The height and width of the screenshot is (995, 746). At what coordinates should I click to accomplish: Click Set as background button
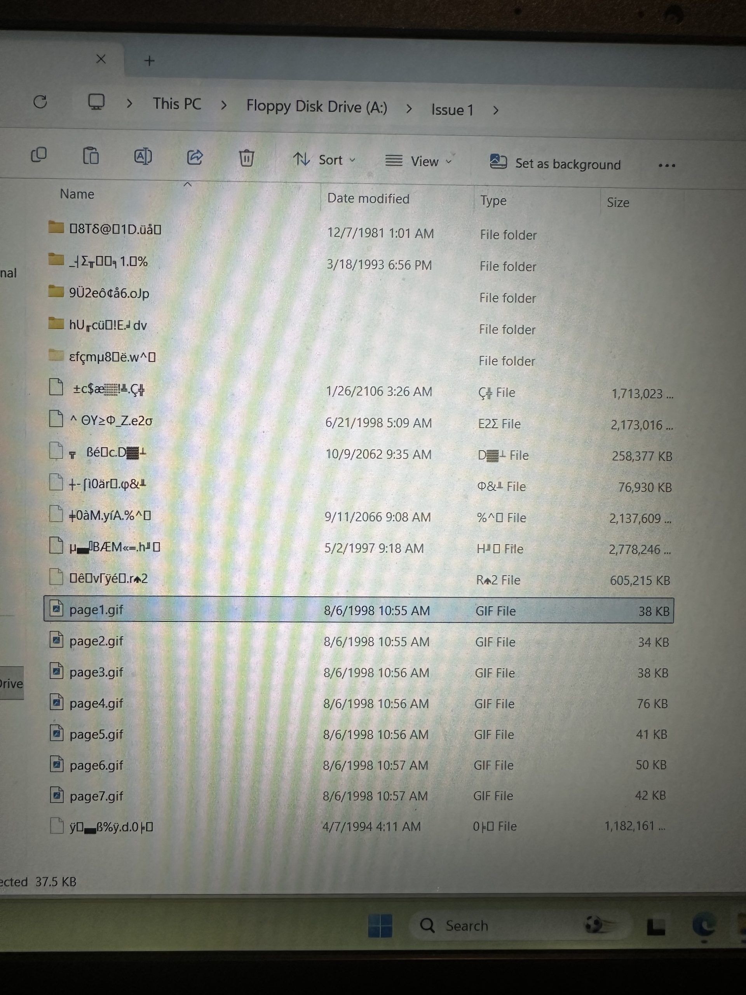tap(555, 163)
